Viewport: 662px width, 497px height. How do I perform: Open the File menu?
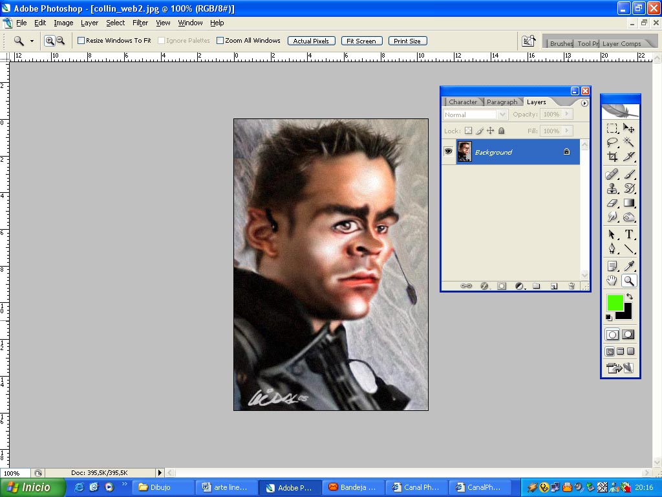[21, 23]
